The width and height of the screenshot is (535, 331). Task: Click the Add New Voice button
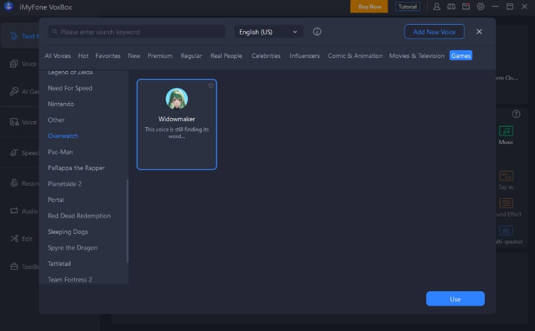click(x=434, y=32)
